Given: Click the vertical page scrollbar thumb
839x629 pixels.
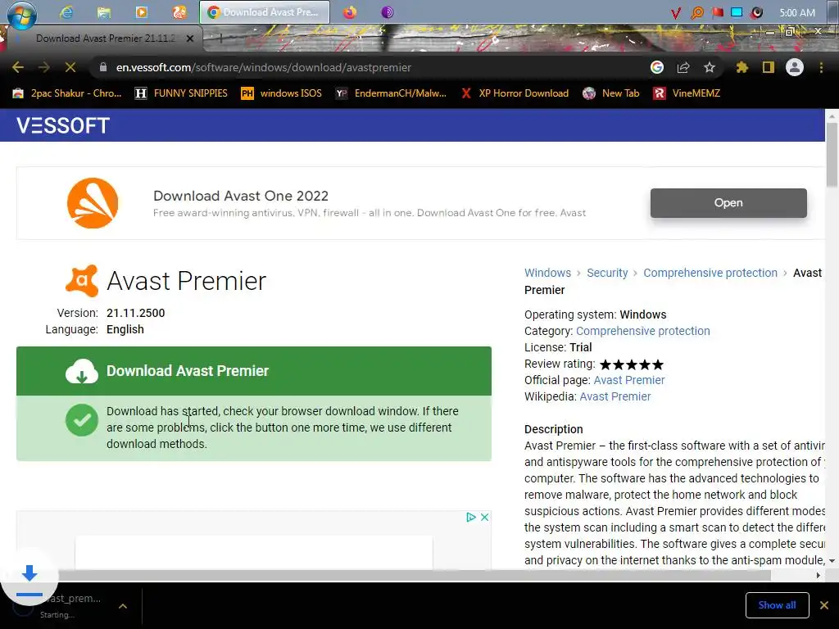Looking at the screenshot, I should (x=832, y=155).
